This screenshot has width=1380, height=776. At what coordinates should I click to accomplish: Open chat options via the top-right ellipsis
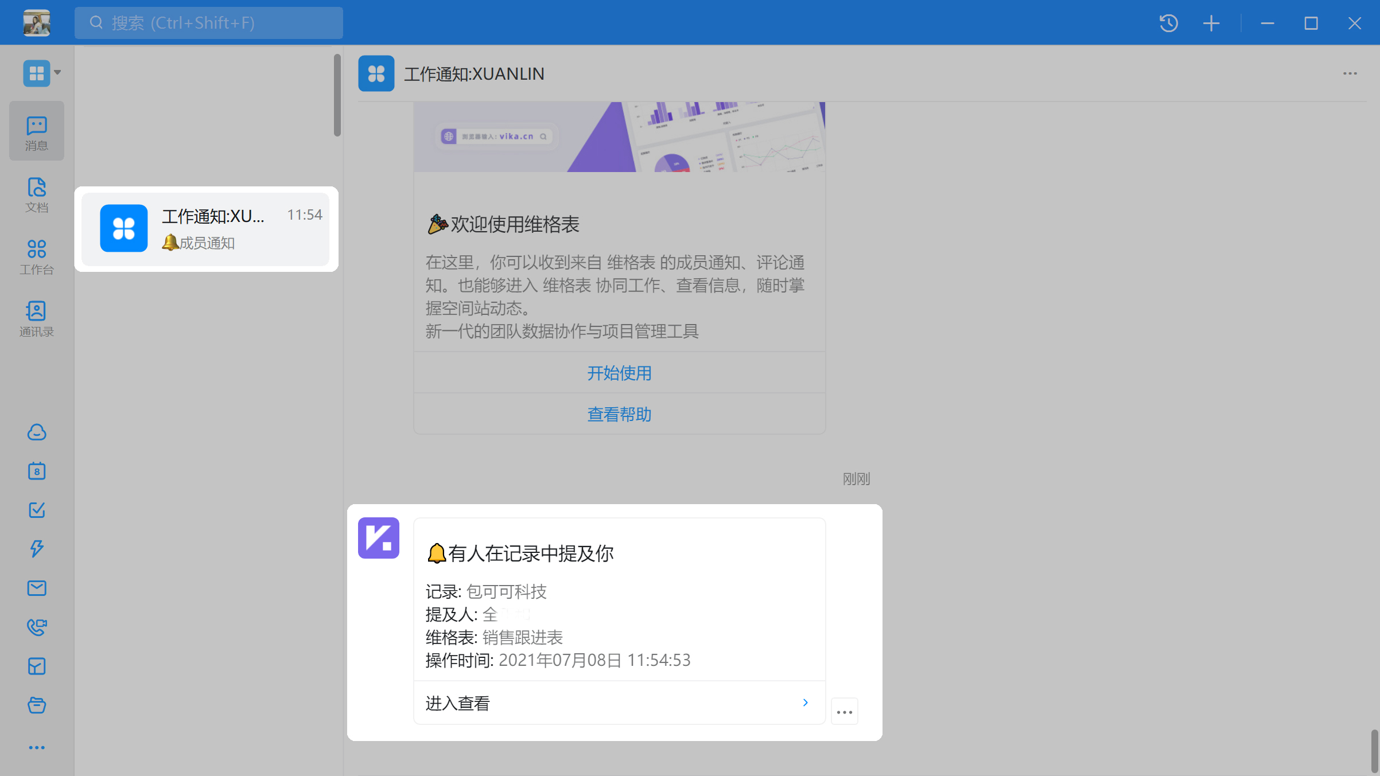coord(1350,73)
